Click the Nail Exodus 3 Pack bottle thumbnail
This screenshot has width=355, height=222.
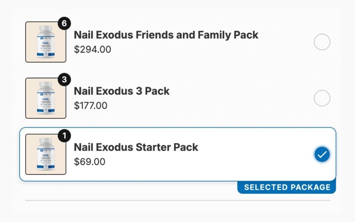(46, 98)
